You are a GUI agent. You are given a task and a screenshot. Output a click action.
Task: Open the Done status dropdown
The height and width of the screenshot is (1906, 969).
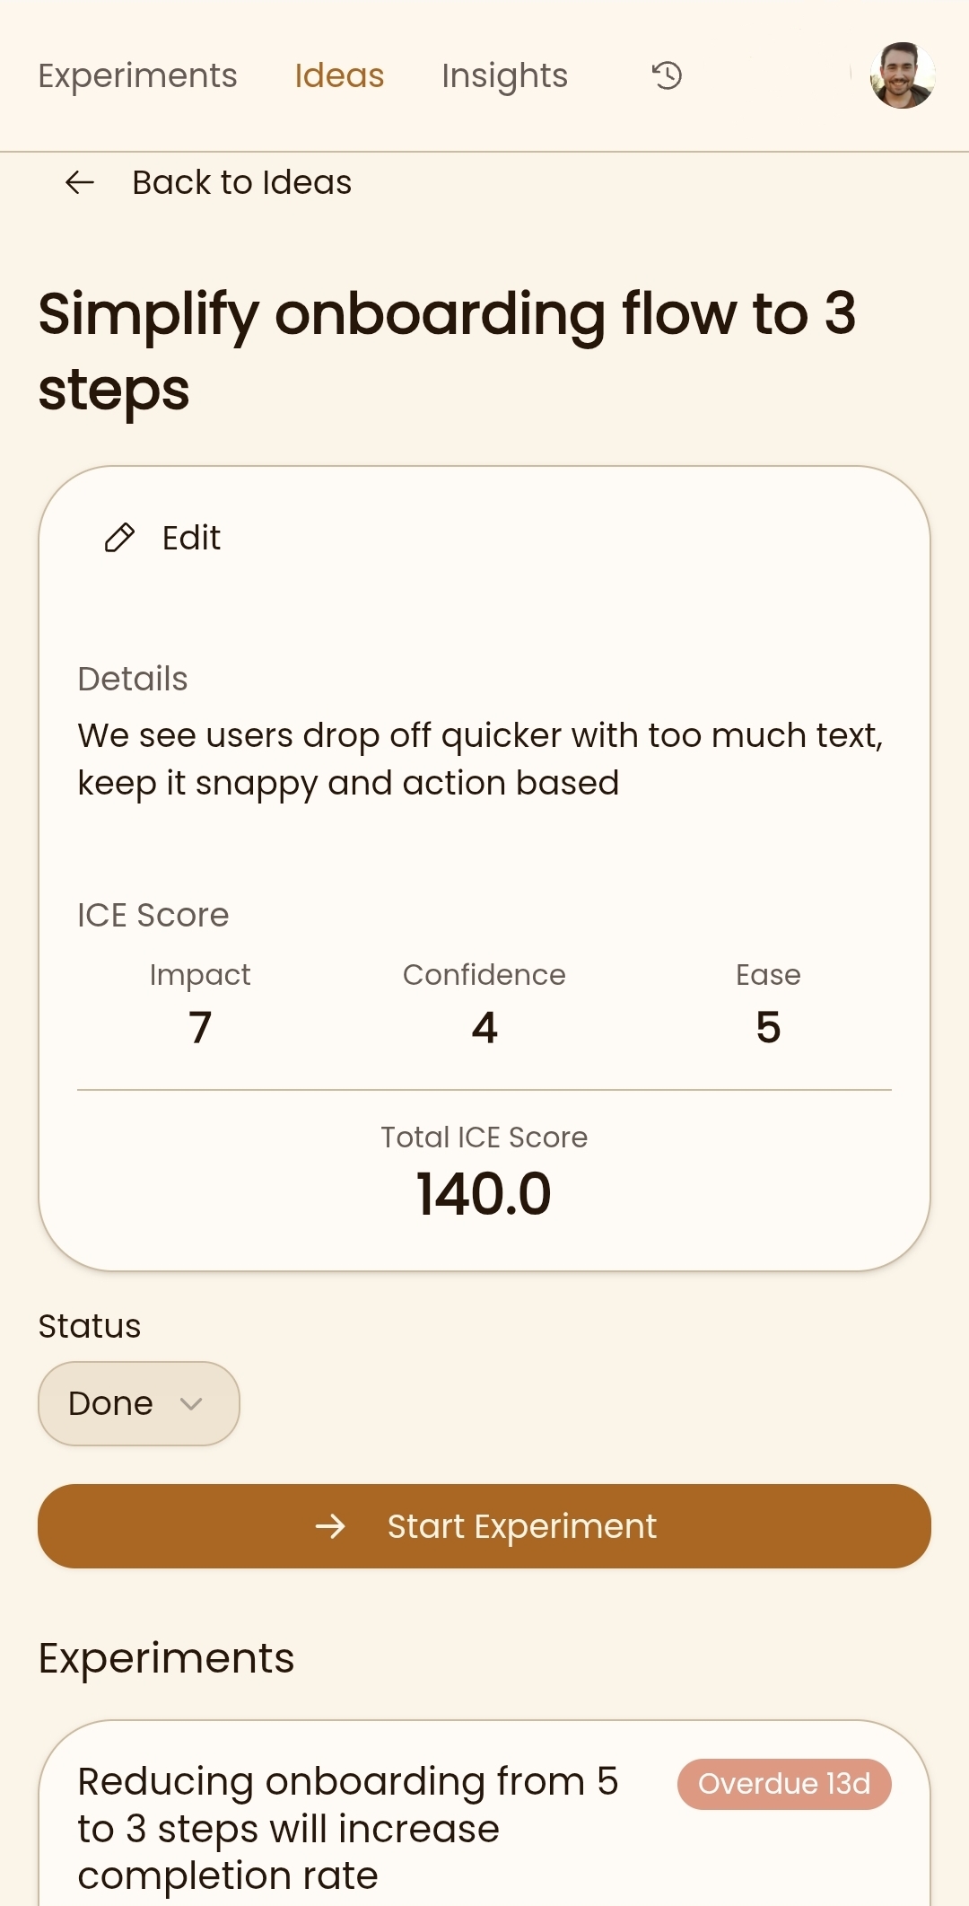pyautogui.click(x=112, y=1403)
